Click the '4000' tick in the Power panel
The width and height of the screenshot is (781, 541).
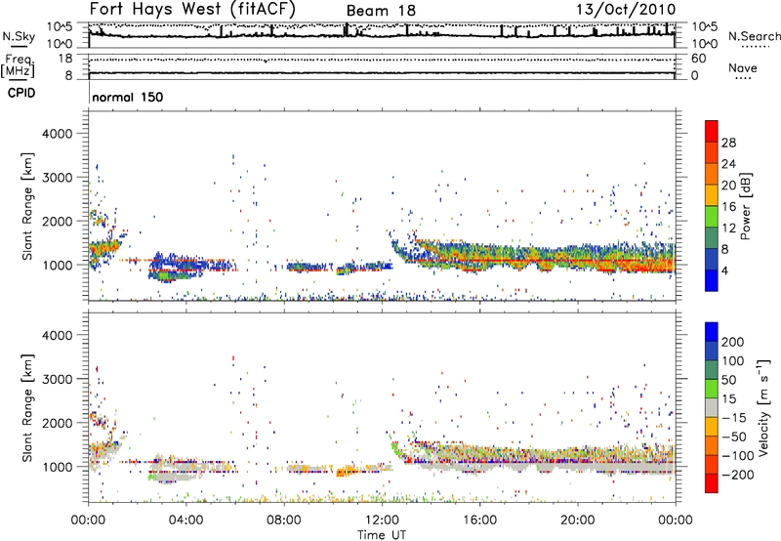point(58,134)
